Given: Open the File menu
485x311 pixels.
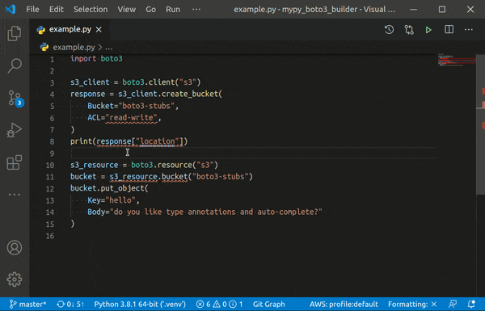Looking at the screenshot, I should [32, 9].
